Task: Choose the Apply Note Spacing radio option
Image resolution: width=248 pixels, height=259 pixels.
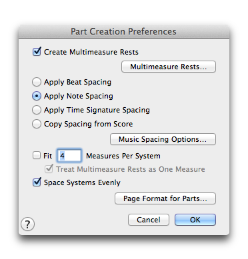Action: 37,96
